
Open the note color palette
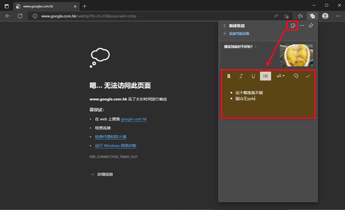click(296, 76)
